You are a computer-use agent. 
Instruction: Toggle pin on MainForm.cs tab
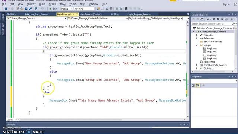[x=74, y=14]
